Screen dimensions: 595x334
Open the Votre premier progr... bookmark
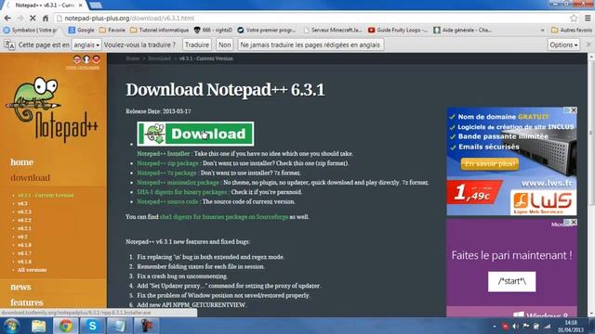coord(267,30)
